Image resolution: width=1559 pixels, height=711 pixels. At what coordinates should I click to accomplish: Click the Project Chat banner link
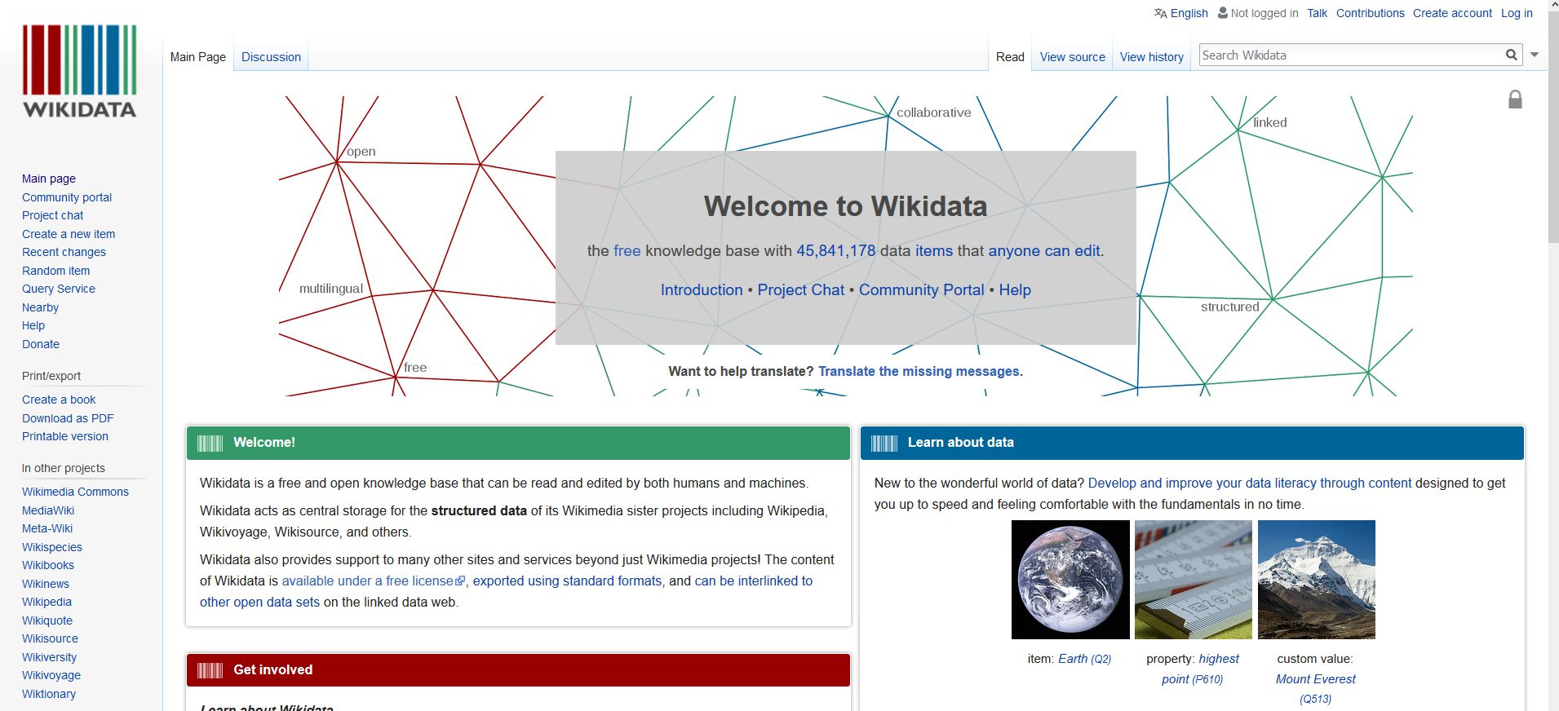(801, 289)
